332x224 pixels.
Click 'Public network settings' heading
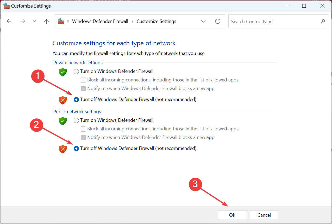point(77,112)
